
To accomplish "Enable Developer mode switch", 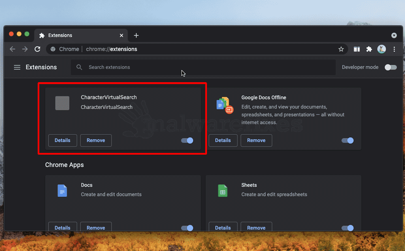I will (390, 67).
